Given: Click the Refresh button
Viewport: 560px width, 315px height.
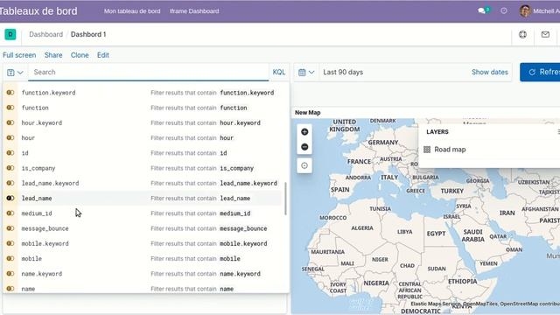Looking at the screenshot, I should click(540, 72).
